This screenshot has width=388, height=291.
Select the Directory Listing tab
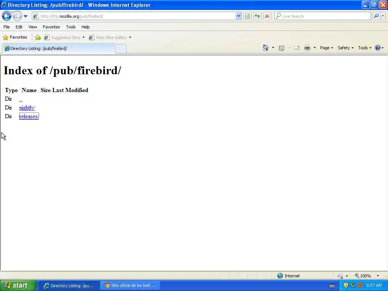(x=59, y=48)
